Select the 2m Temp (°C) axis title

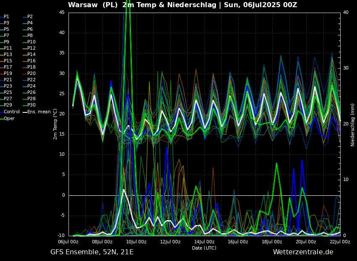pos(55,124)
